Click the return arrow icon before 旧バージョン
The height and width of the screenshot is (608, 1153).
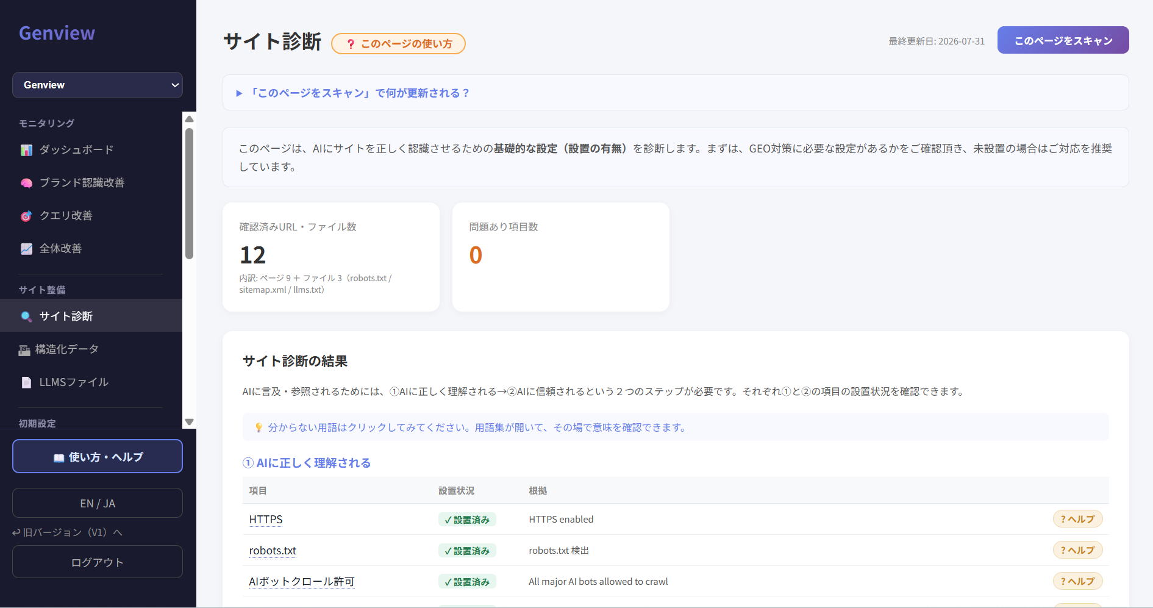[16, 532]
